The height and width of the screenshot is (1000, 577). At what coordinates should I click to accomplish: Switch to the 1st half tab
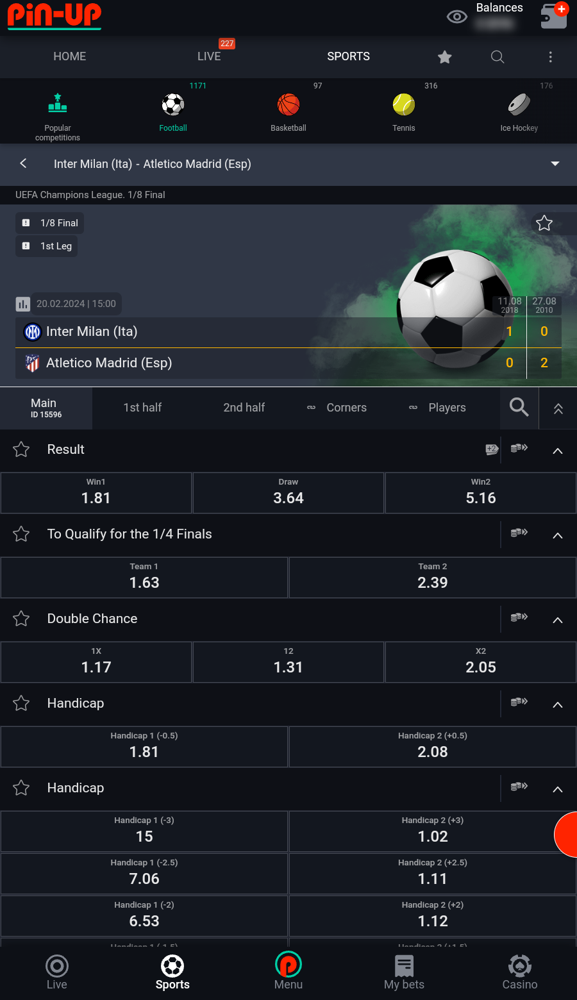tap(142, 408)
